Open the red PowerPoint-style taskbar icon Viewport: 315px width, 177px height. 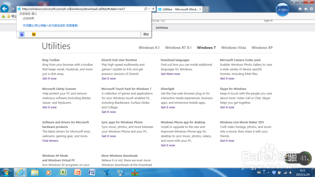click(x=77, y=173)
